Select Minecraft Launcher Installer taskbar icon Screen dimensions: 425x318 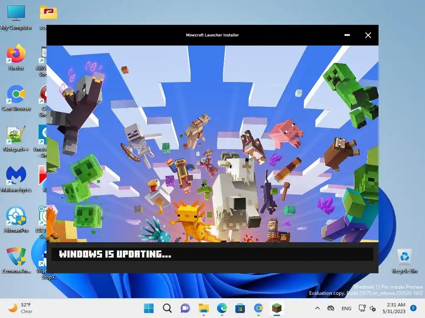pos(277,308)
